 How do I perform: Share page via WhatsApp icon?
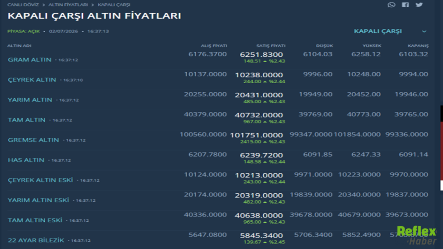coord(391,5)
